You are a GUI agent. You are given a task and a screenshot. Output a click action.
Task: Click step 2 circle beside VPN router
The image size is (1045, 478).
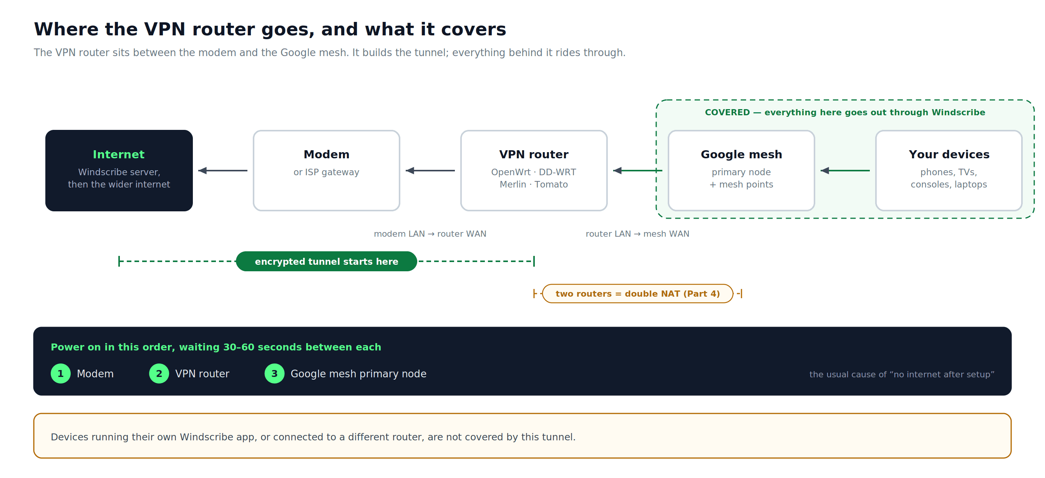159,373
